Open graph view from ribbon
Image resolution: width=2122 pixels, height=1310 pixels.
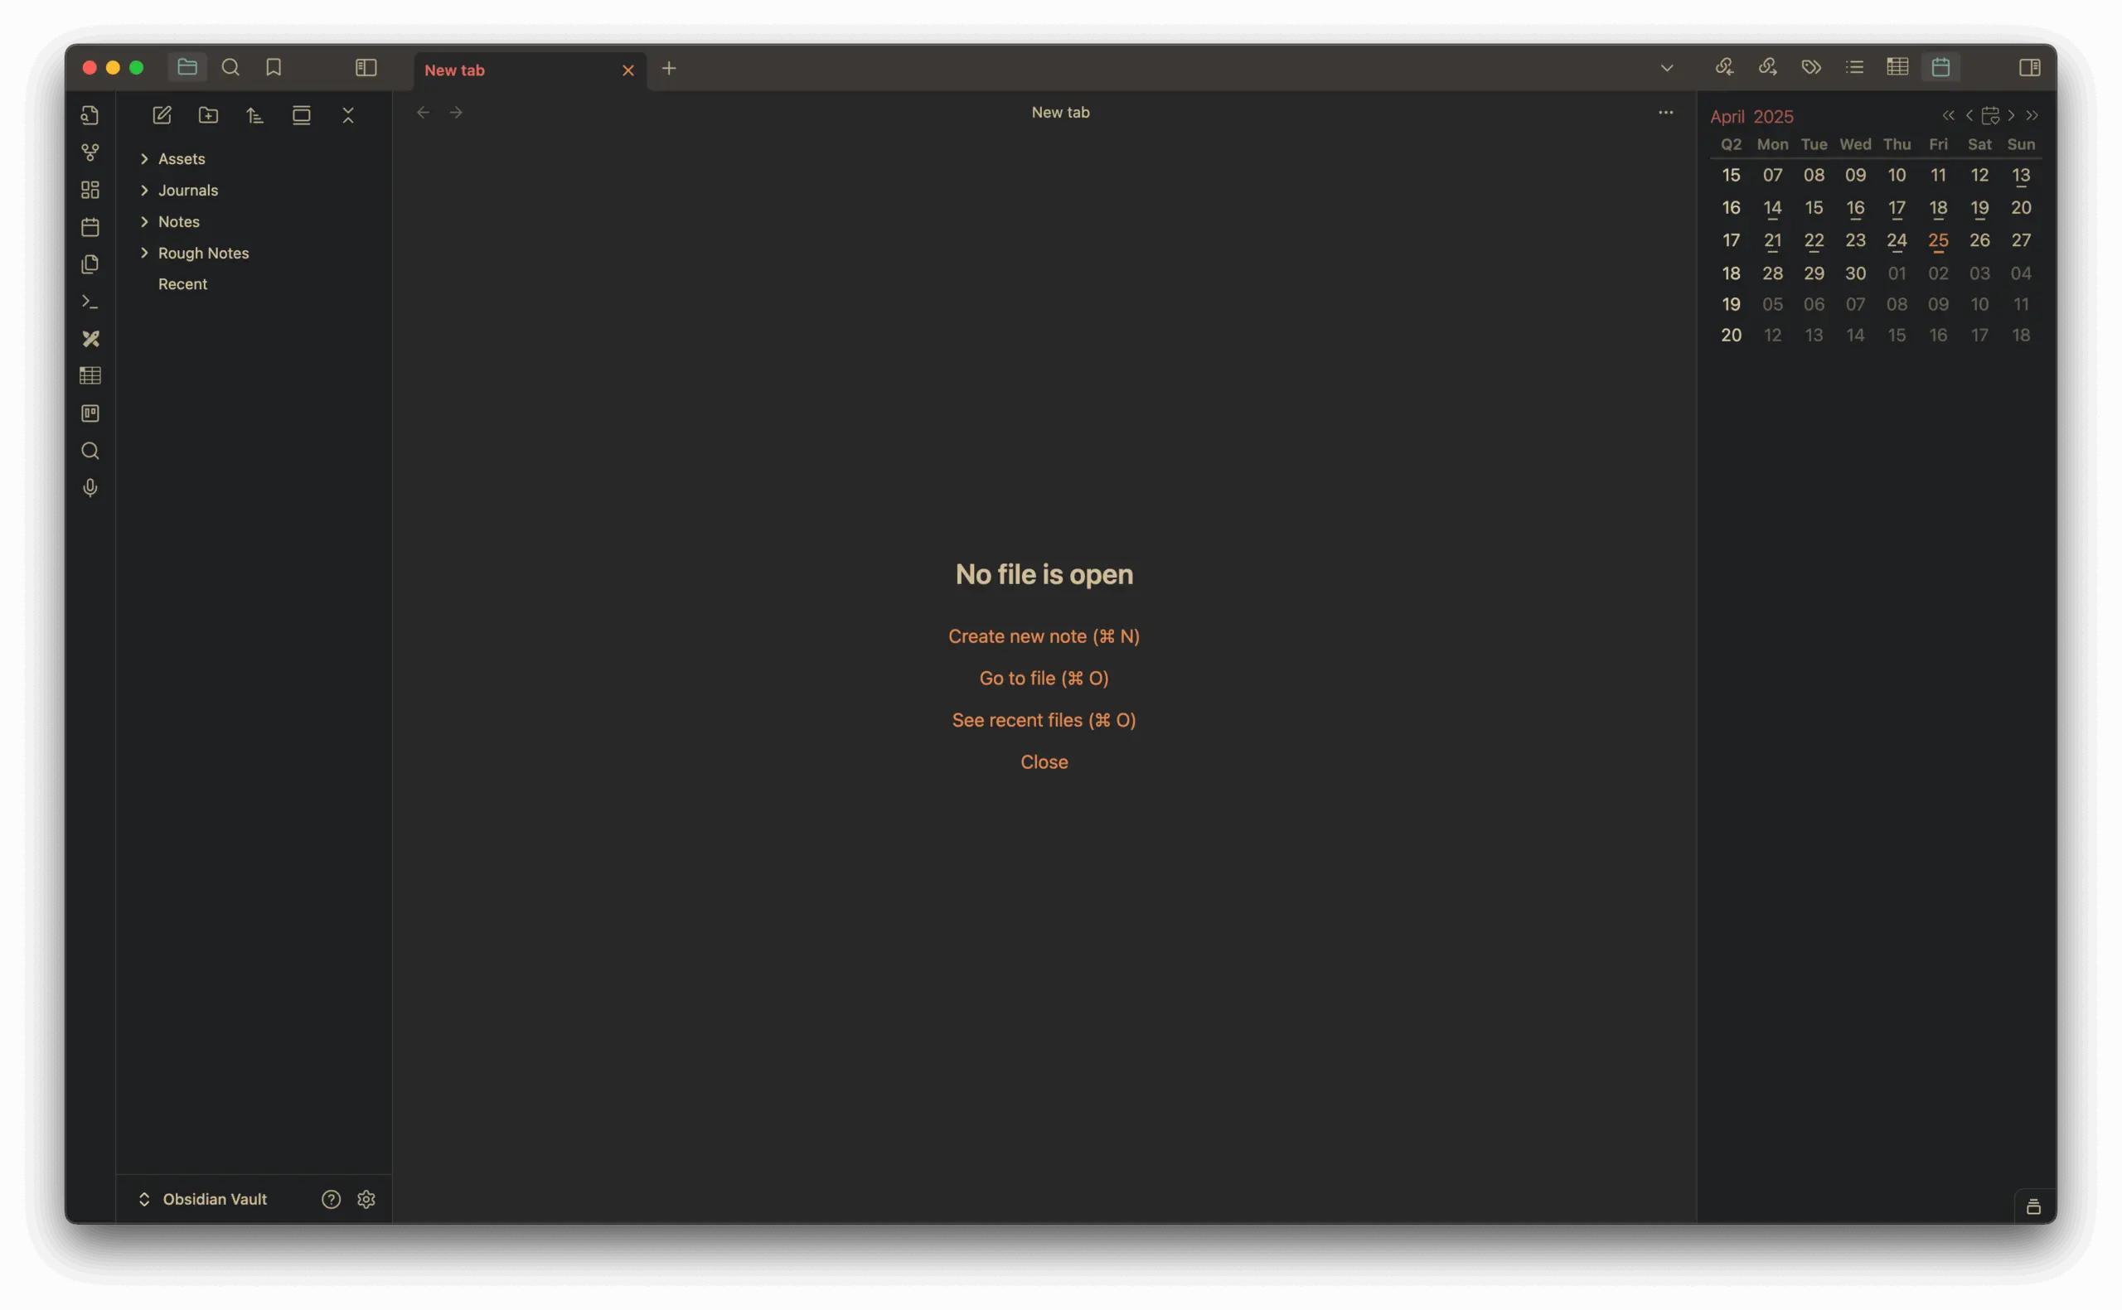click(90, 152)
